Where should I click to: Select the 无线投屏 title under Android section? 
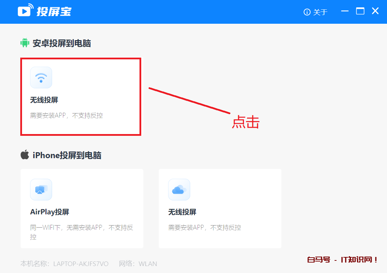(44, 100)
